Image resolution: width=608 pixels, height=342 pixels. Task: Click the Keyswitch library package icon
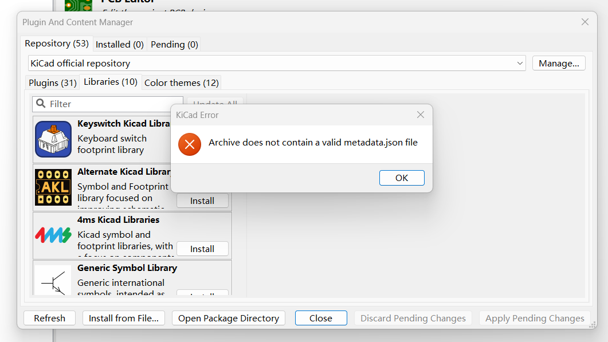53,137
